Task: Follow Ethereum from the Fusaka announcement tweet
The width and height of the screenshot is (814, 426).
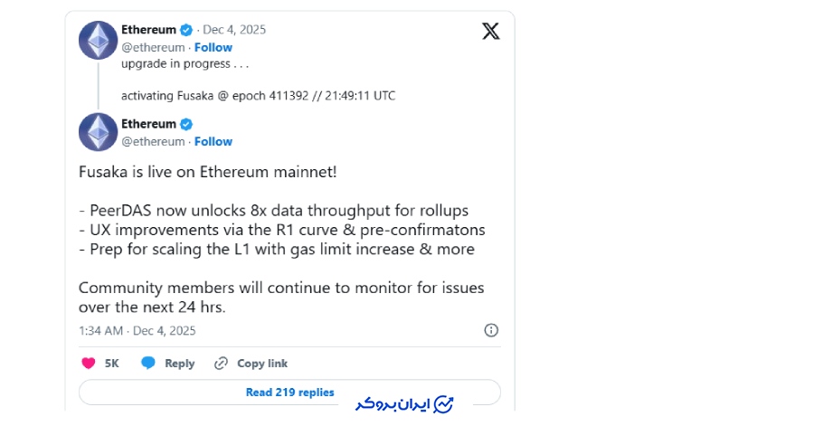Action: pos(213,141)
